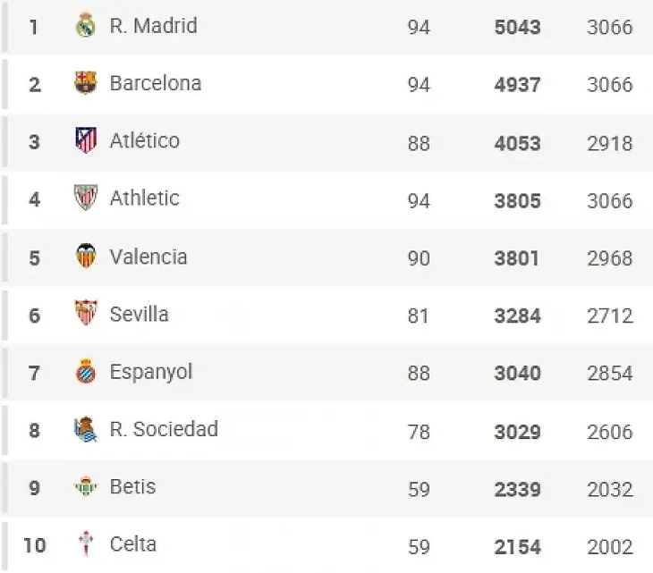Click the Espanyol club crest
The width and height of the screenshot is (653, 573).
tap(86, 372)
